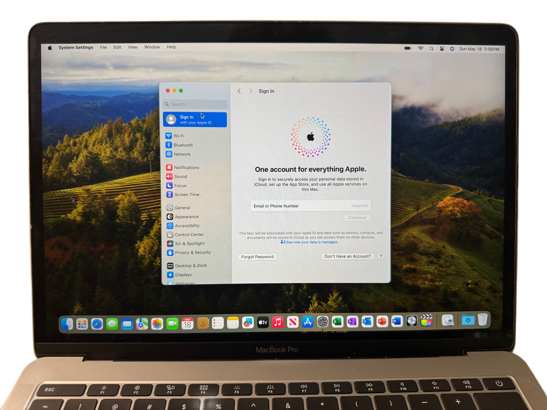Open Control Center from menu bar
The height and width of the screenshot is (410, 547).
coord(442,49)
